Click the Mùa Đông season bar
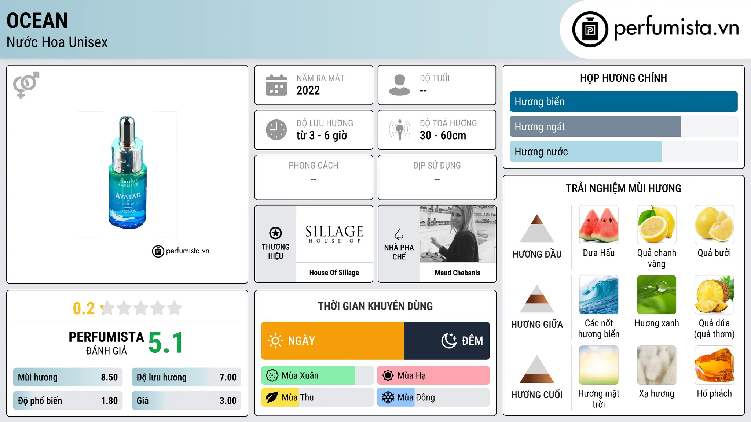This screenshot has height=422, width=751. pyautogui.click(x=433, y=397)
